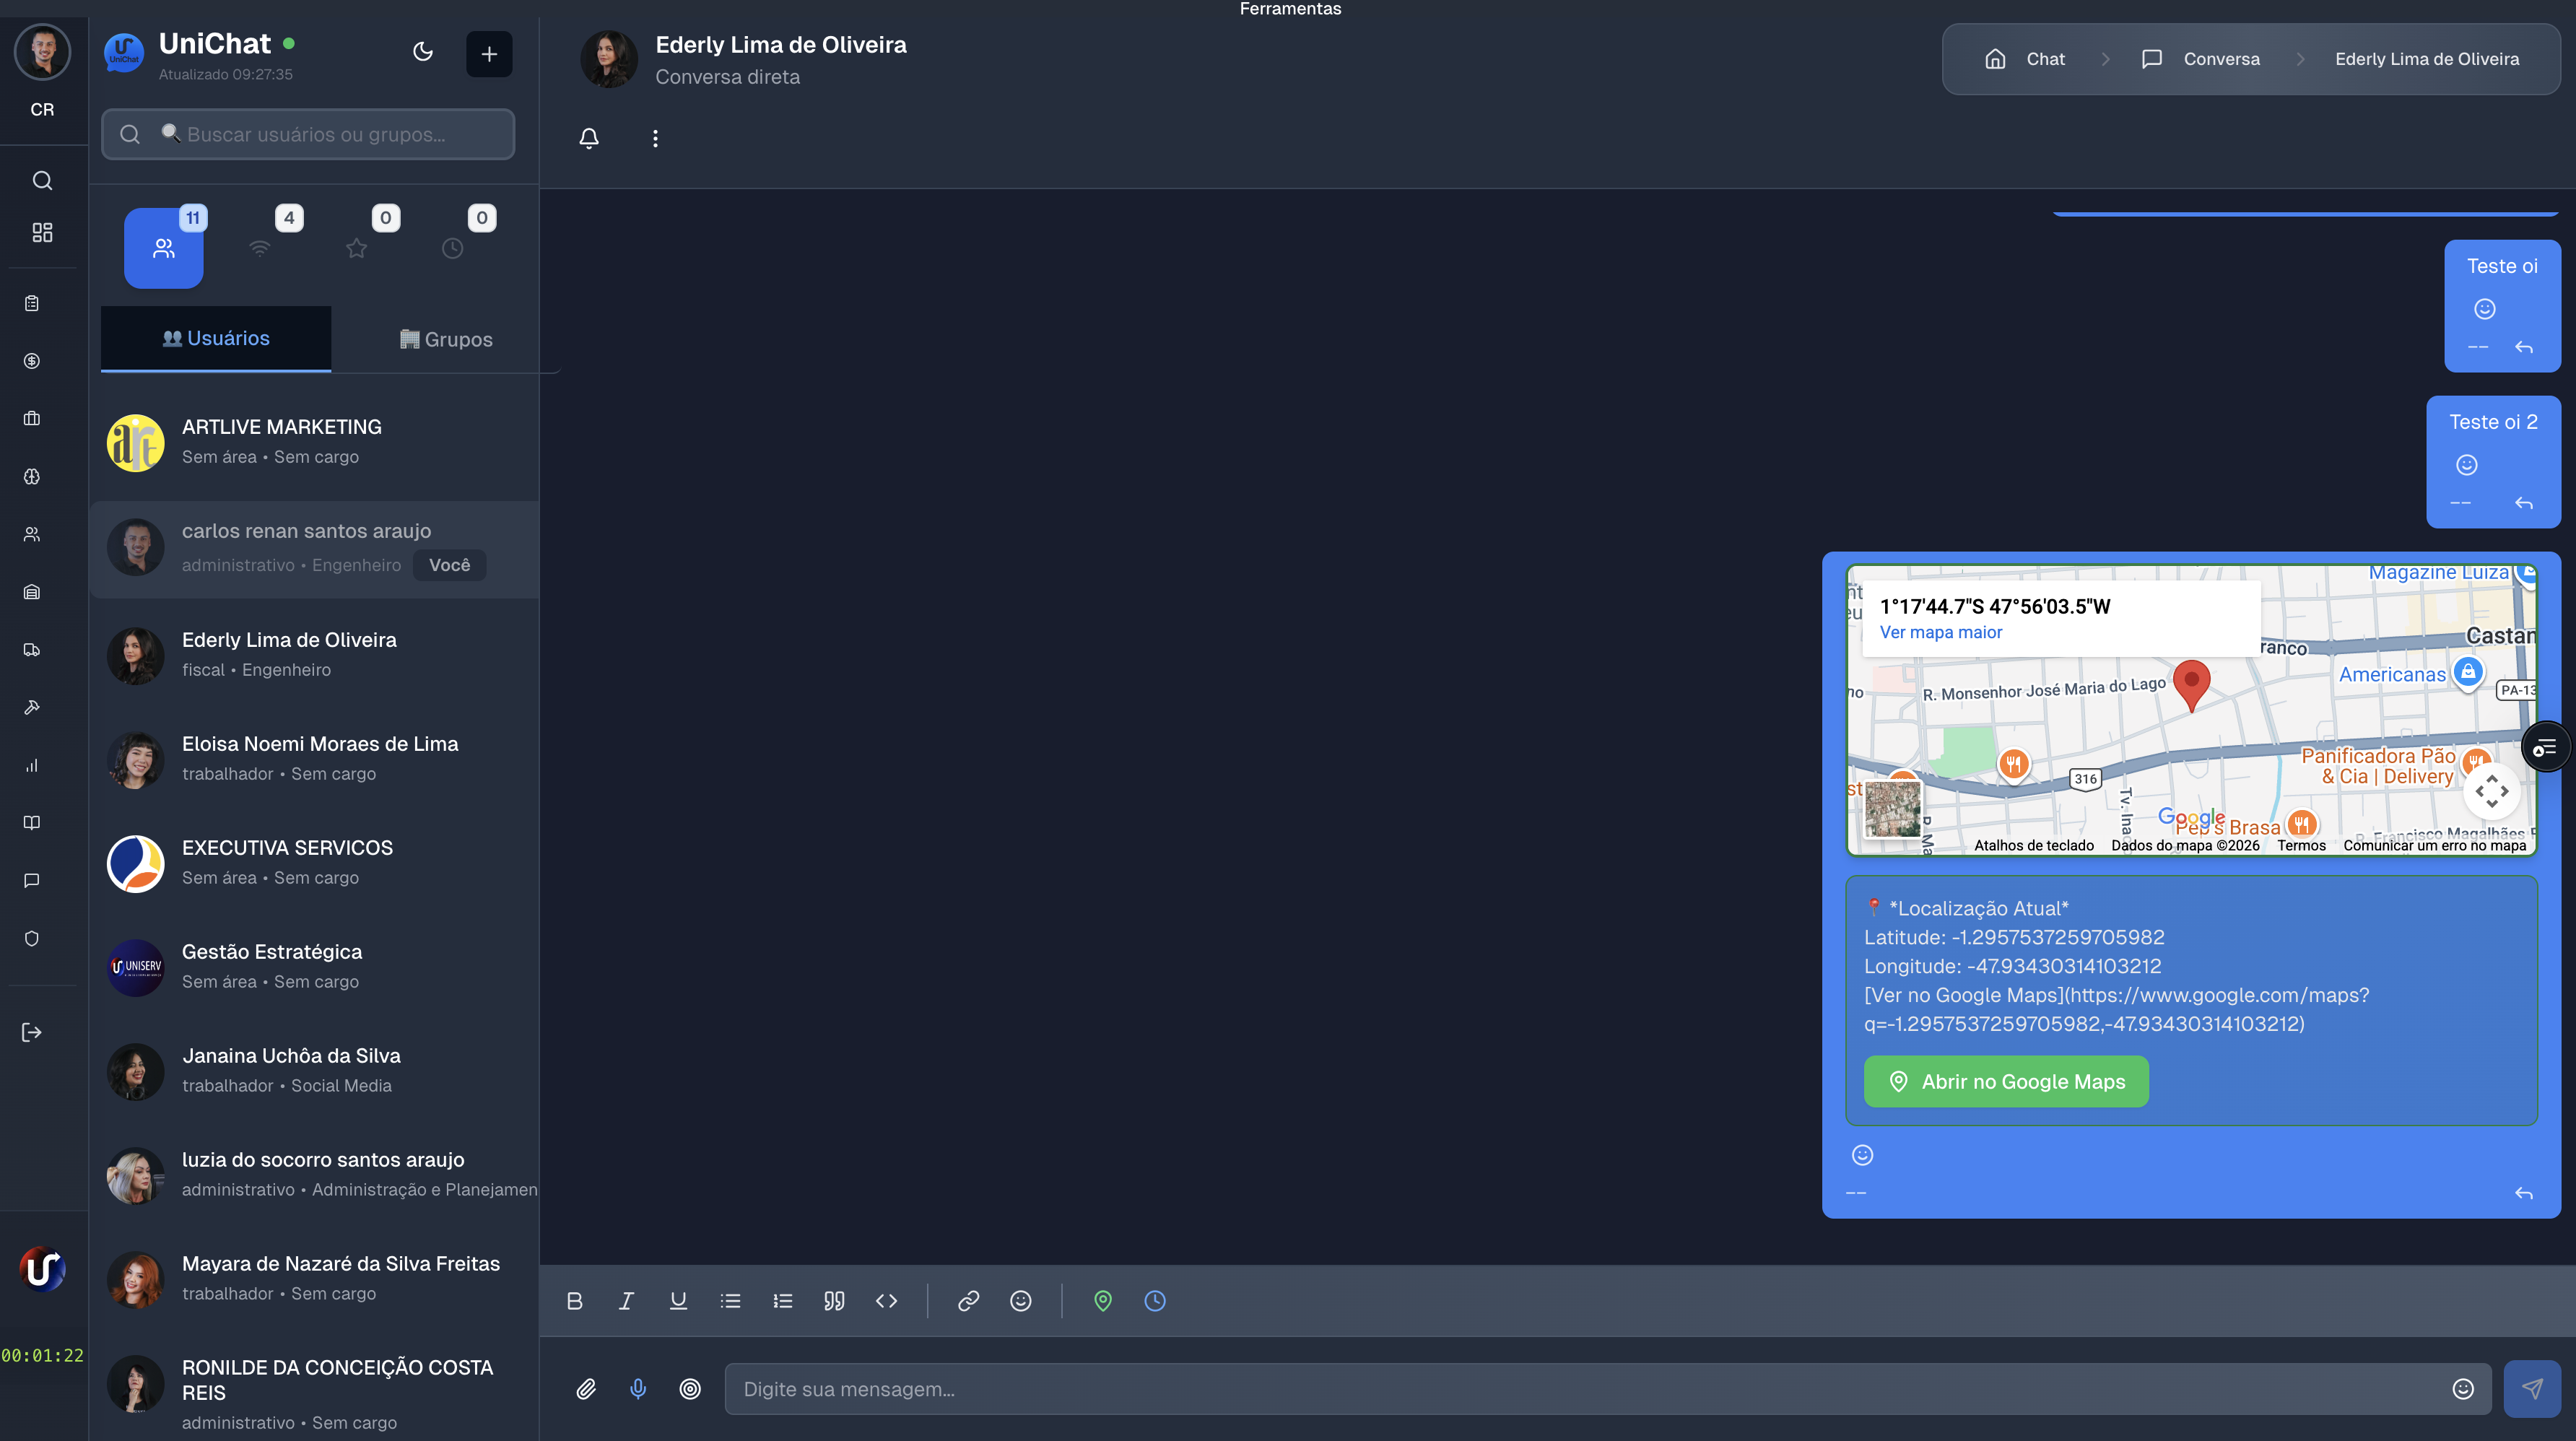Image resolution: width=2576 pixels, height=1441 pixels.
Task: Click satellite view thumbnail on map
Action: click(1892, 808)
